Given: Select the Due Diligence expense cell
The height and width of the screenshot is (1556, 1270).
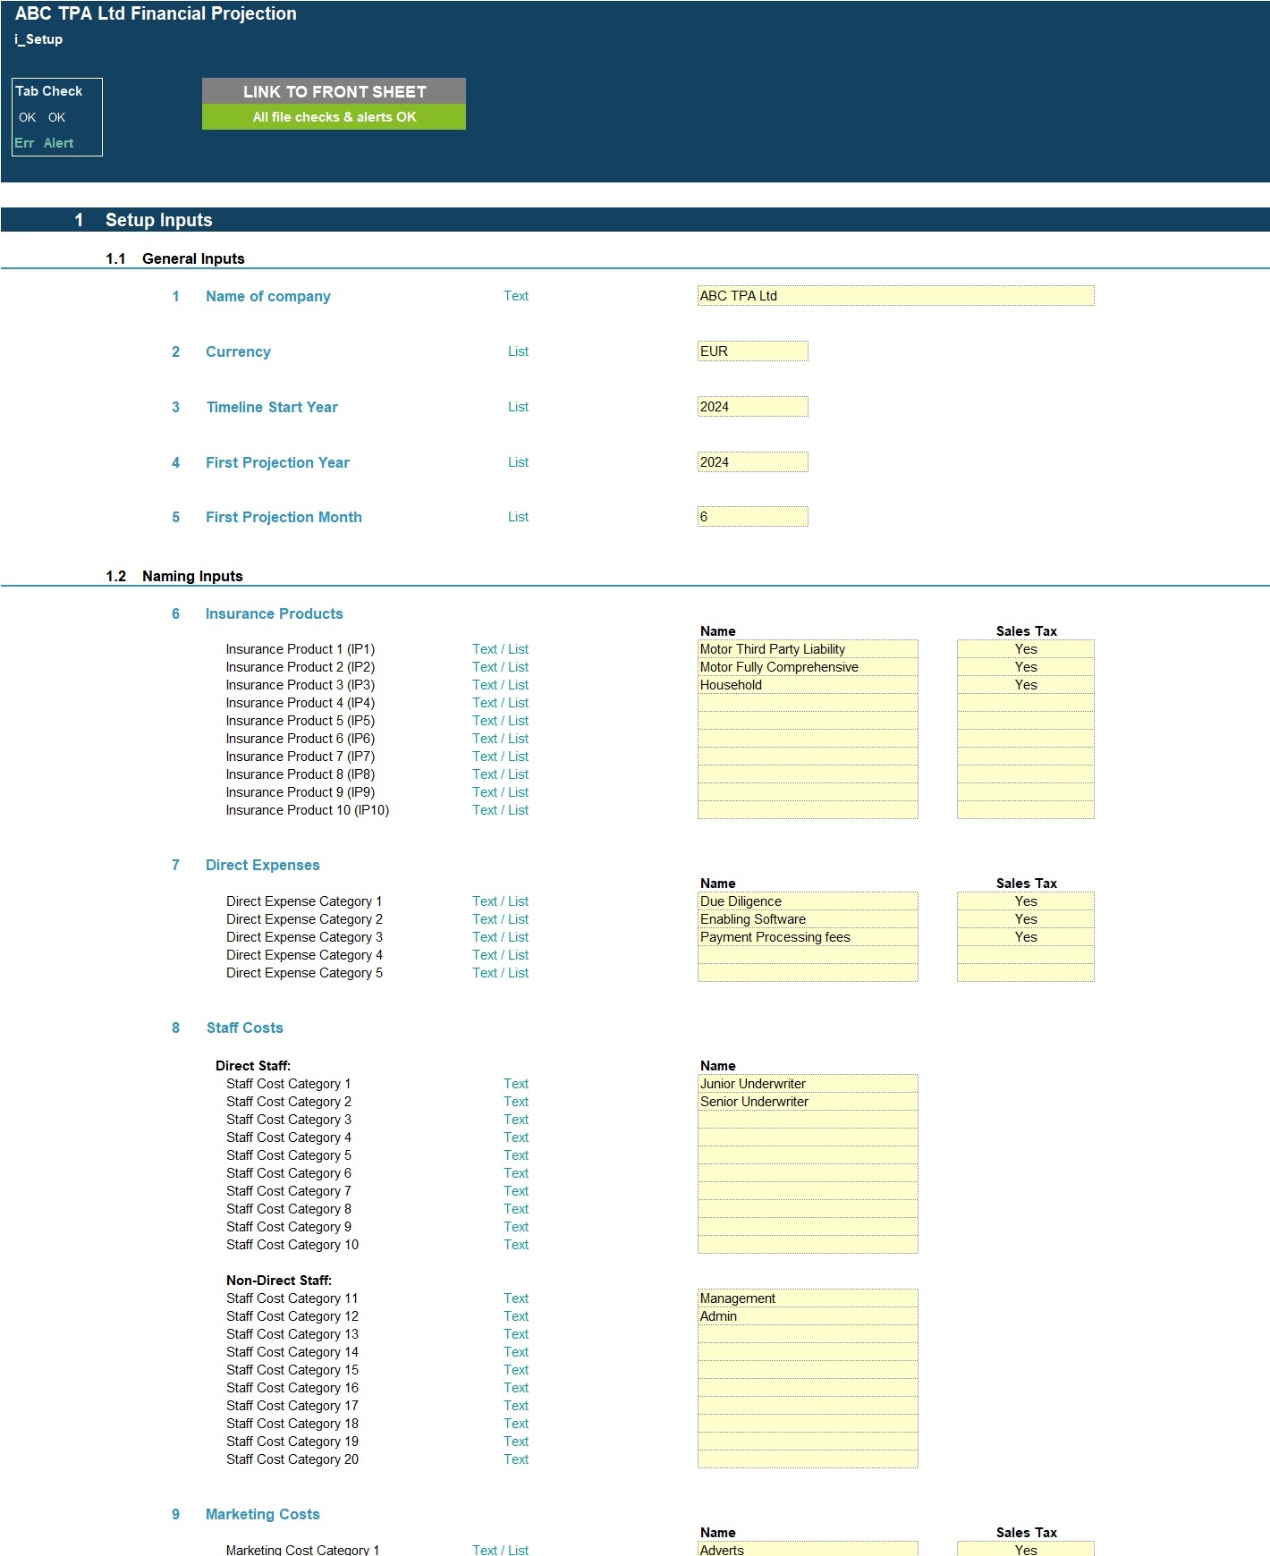Looking at the screenshot, I should pos(808,901).
